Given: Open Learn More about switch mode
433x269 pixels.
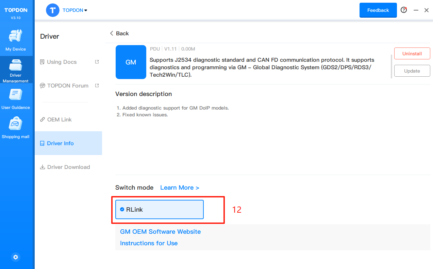Looking at the screenshot, I should 180,188.
